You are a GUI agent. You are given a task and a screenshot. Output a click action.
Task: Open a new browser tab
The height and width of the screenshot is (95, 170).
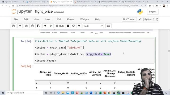[x=148, y=2]
